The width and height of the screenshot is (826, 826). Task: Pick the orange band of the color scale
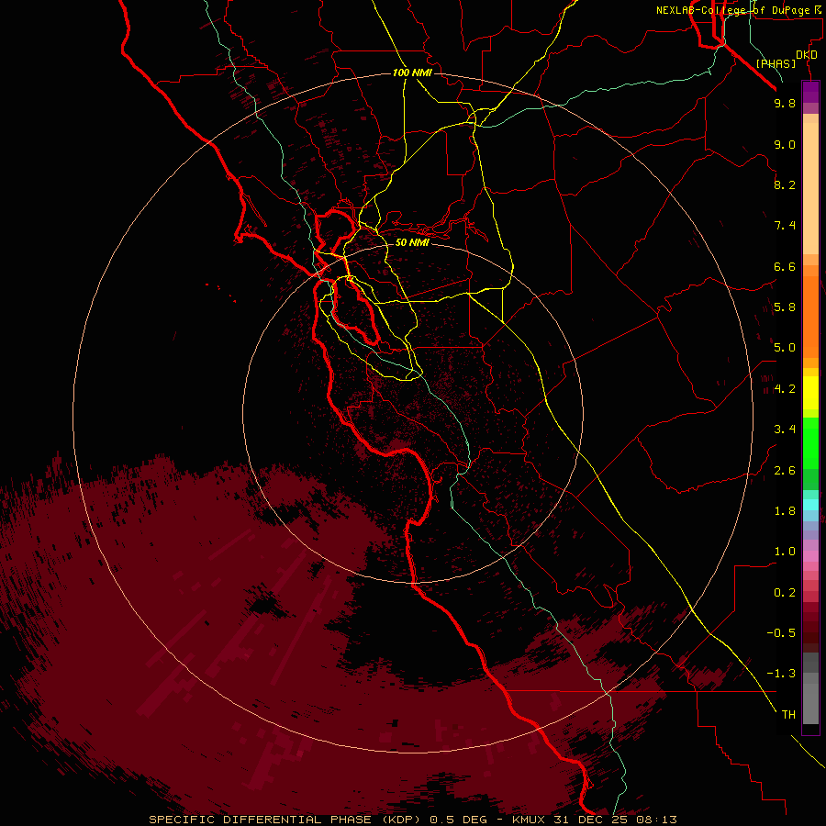click(x=810, y=316)
